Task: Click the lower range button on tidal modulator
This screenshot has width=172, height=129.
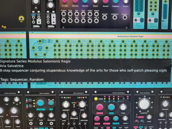Action: coord(30,106)
